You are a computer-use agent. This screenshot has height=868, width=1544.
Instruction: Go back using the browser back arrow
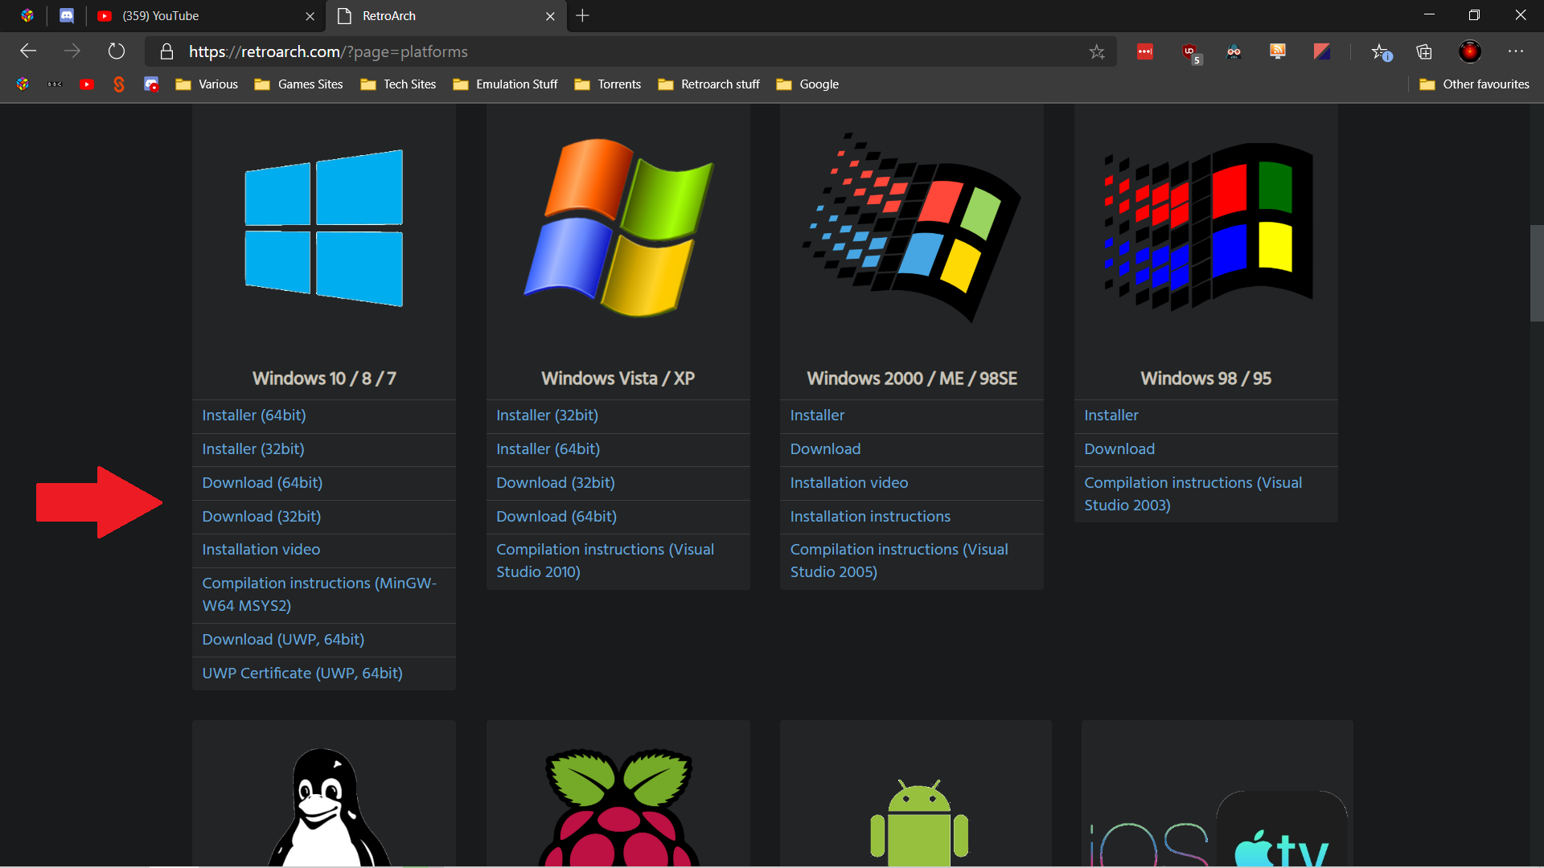28,51
